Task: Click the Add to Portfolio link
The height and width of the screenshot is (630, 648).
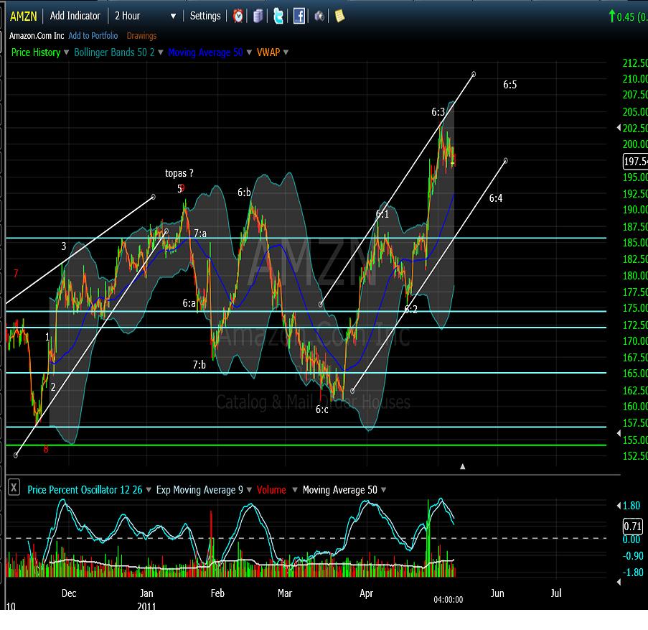Action: [x=93, y=36]
